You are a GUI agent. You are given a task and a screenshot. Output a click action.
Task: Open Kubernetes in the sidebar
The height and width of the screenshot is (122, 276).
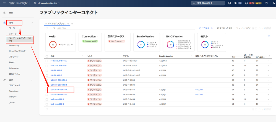pyautogui.click(x=14, y=68)
